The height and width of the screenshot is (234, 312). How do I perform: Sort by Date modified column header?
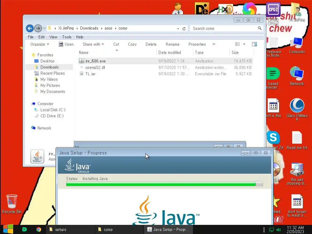[175, 52]
